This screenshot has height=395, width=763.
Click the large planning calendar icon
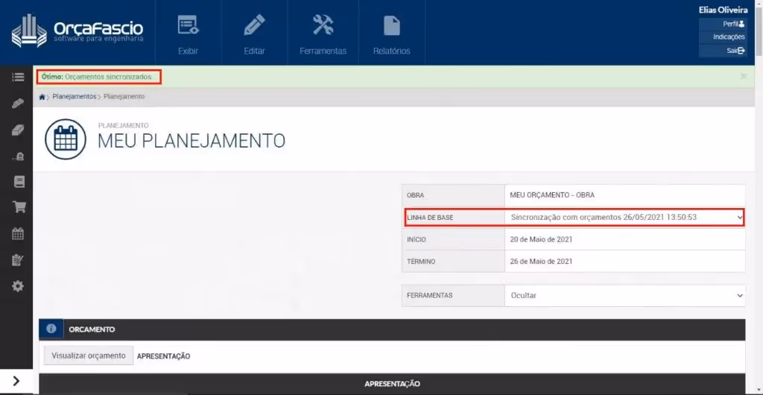pos(66,139)
